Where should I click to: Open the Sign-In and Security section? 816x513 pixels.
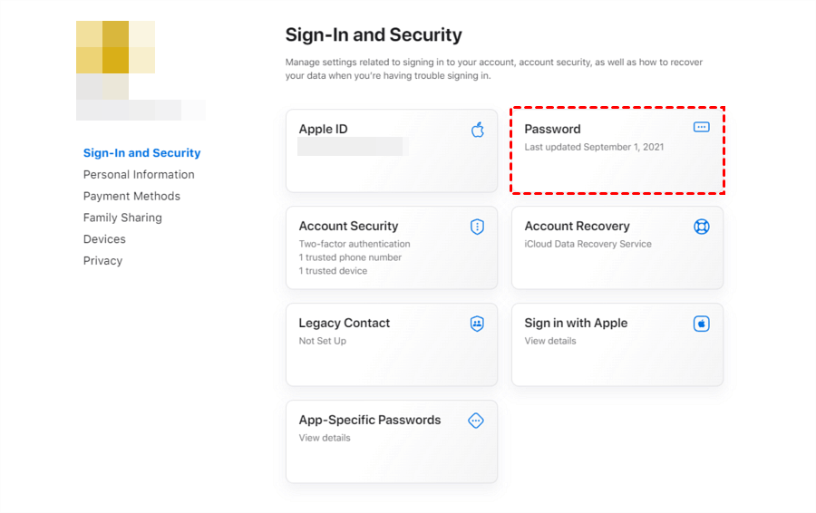(x=141, y=153)
